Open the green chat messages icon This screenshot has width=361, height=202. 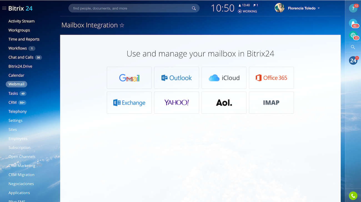(353, 36)
